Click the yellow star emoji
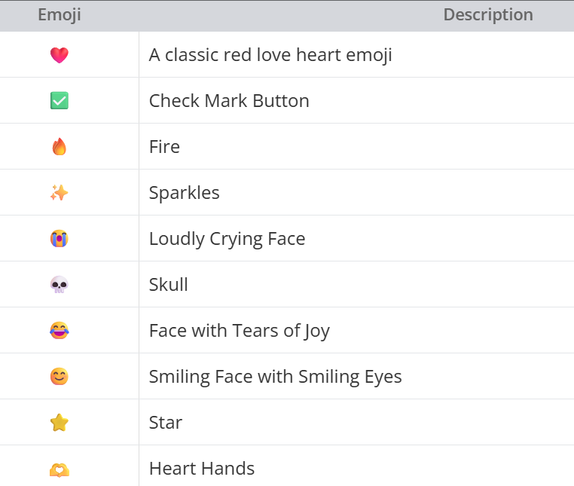The width and height of the screenshot is (574, 486). (60, 422)
